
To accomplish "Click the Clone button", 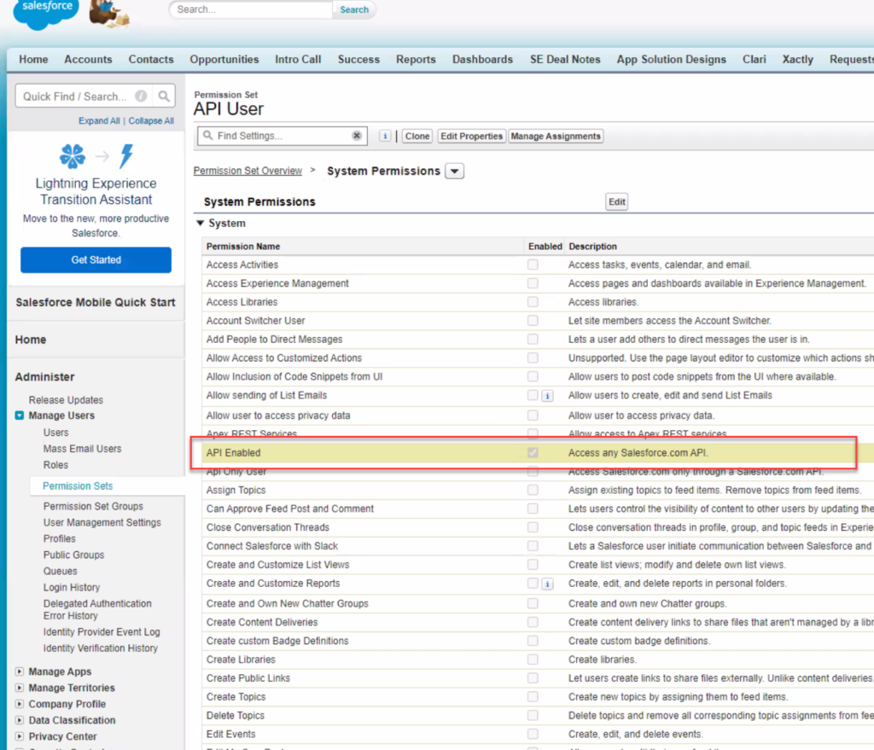I will 417,136.
